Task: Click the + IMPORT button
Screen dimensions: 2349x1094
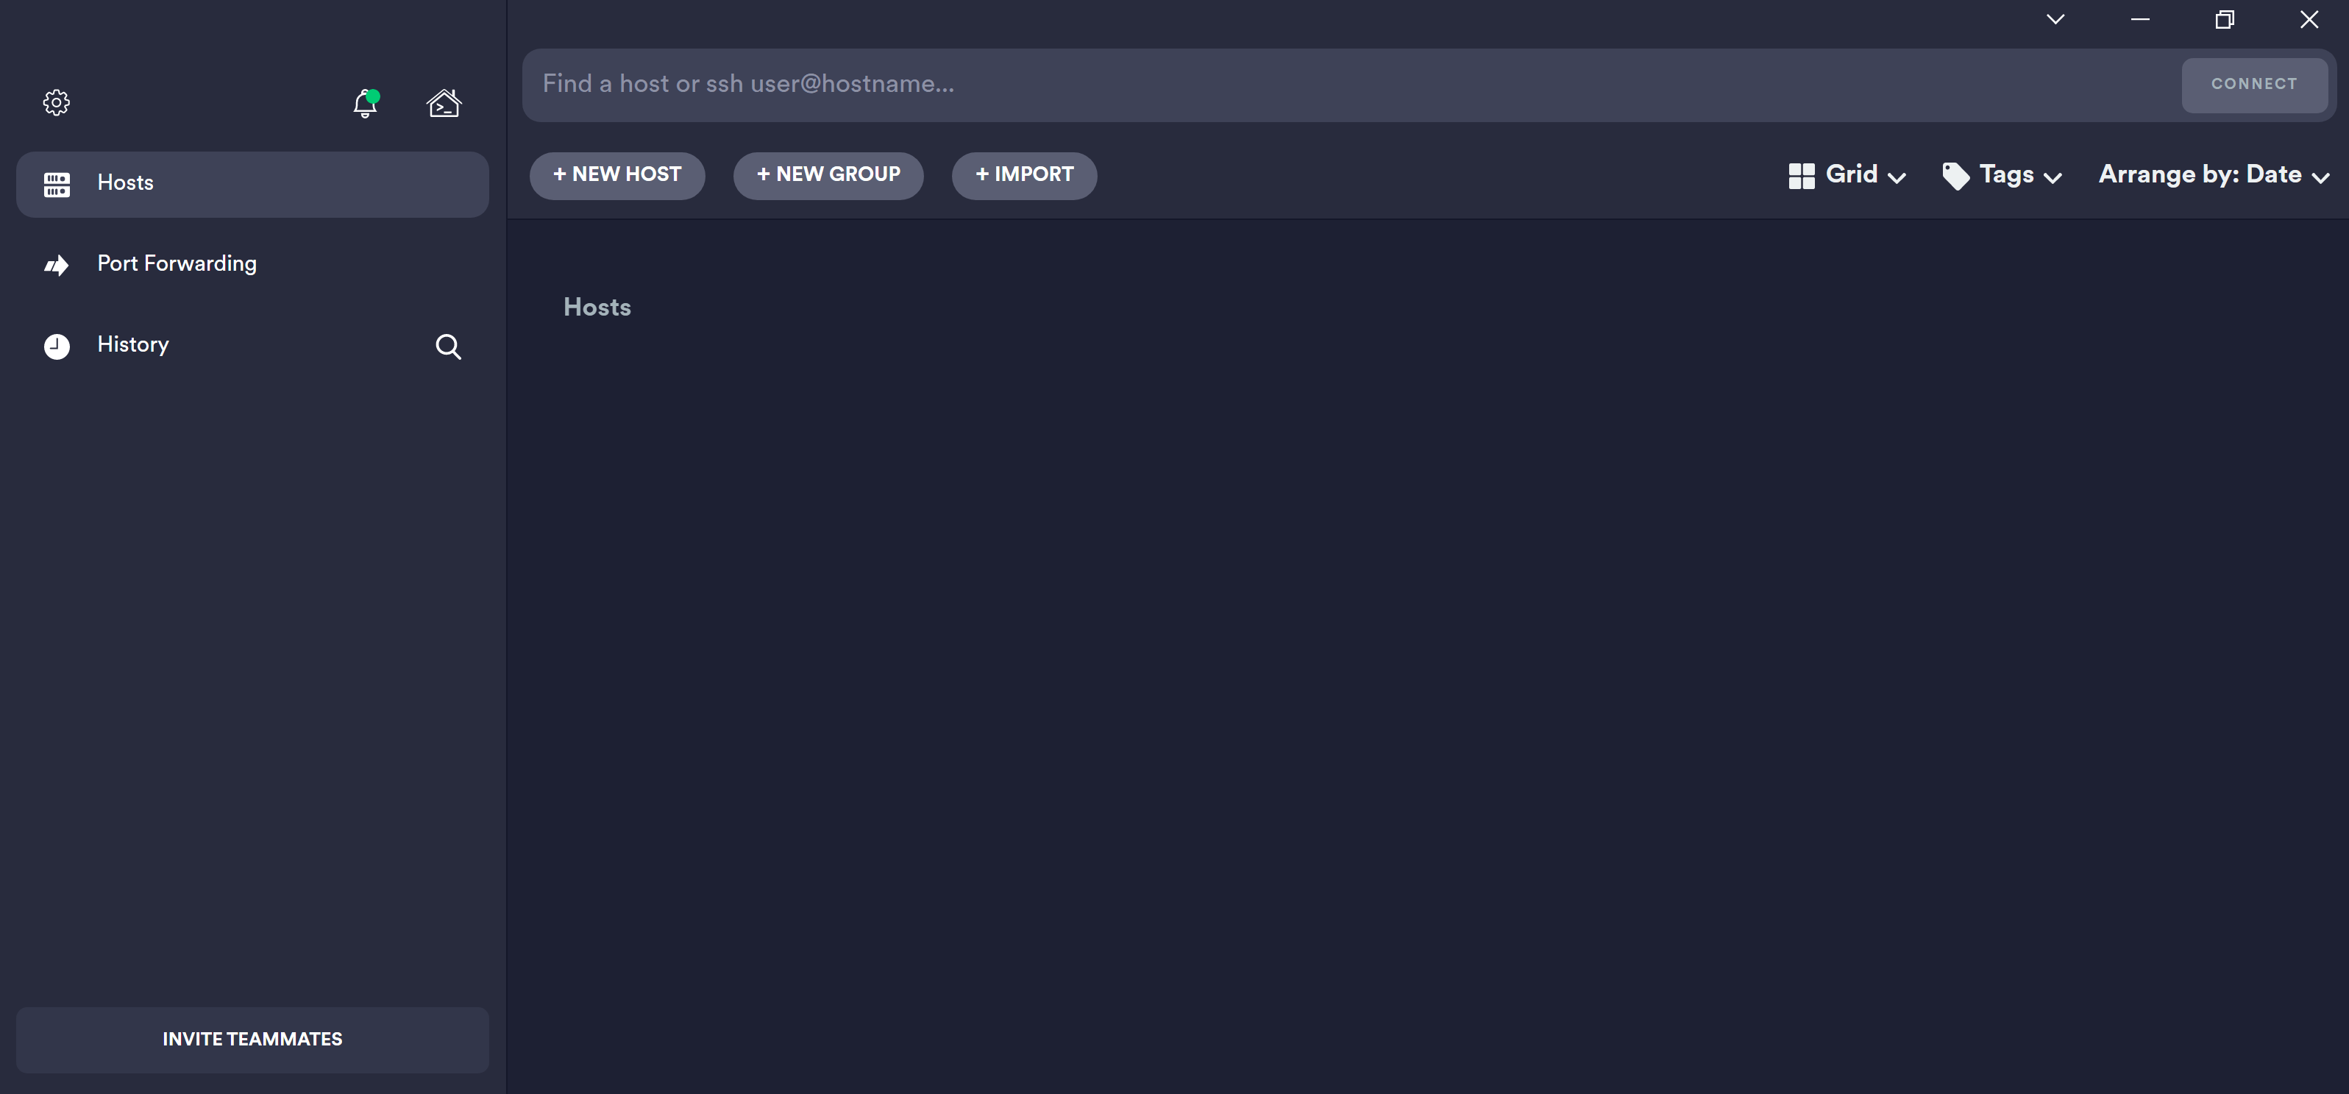Action: coord(1025,175)
